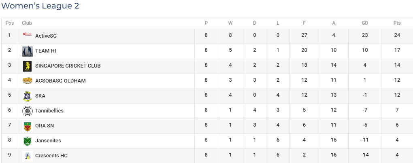This screenshot has width=413, height=163.
Task: Sort table by Pts column header
Action: 397,23
